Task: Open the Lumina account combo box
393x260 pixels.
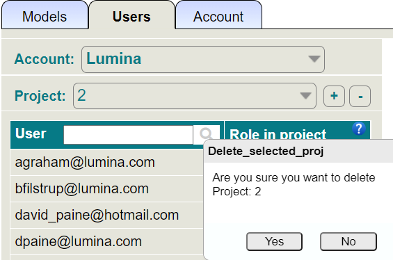Action: 203,59
